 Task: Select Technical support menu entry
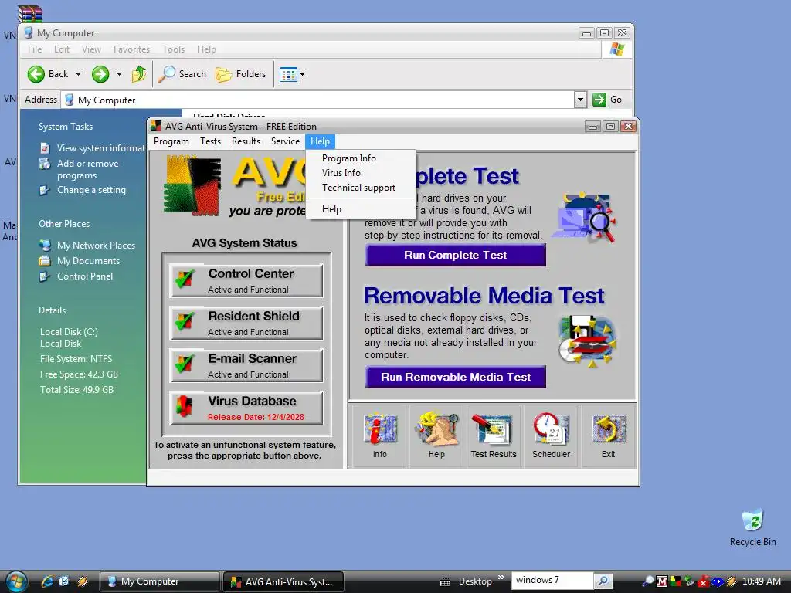click(358, 188)
